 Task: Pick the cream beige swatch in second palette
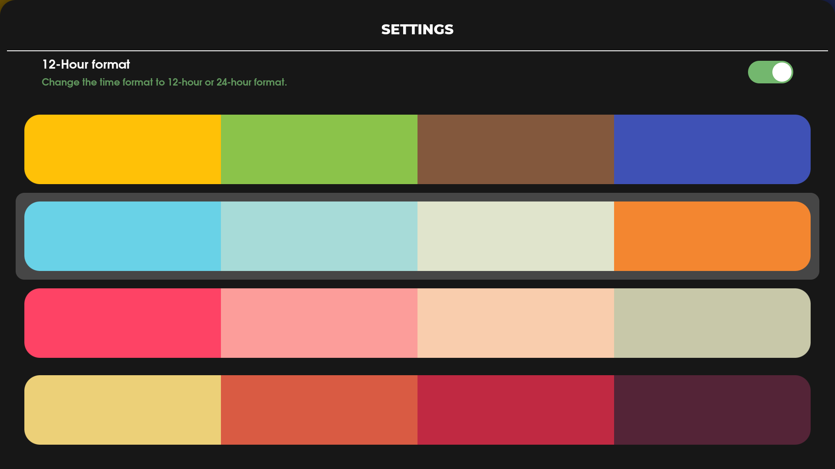516,236
